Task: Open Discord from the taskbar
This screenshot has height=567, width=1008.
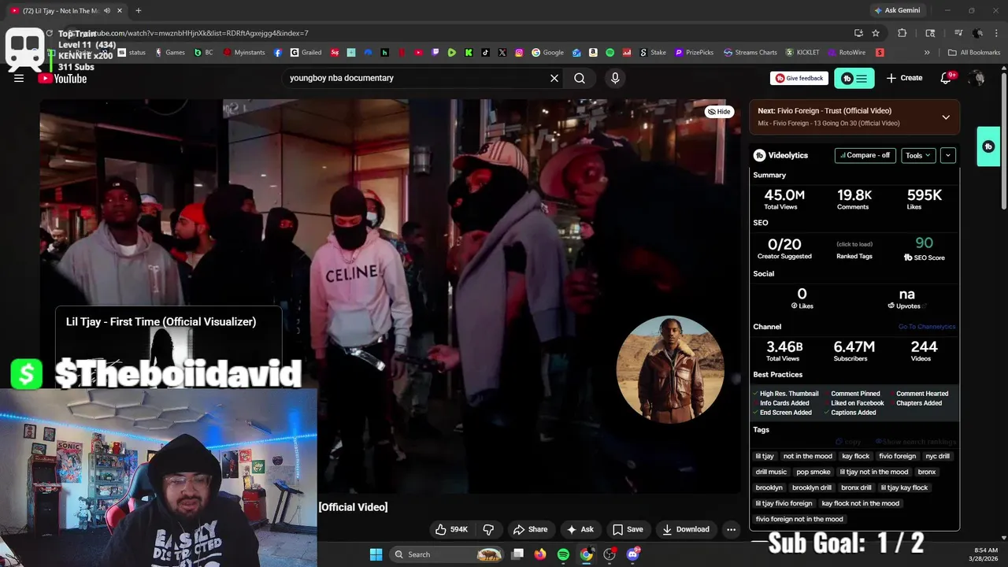Action: tap(632, 554)
